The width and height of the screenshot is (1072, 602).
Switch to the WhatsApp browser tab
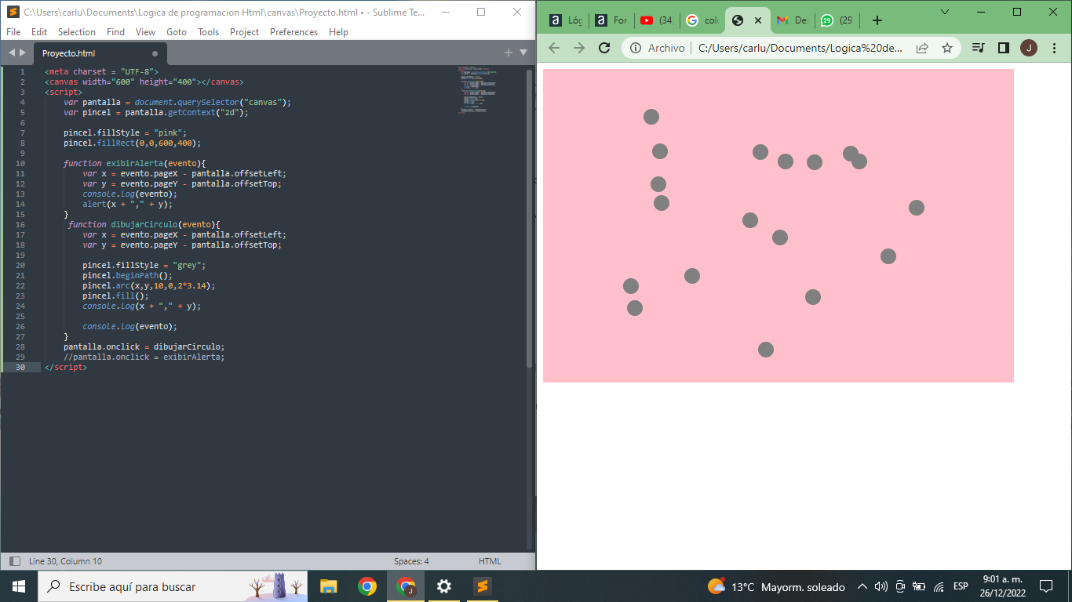pyautogui.click(x=837, y=20)
